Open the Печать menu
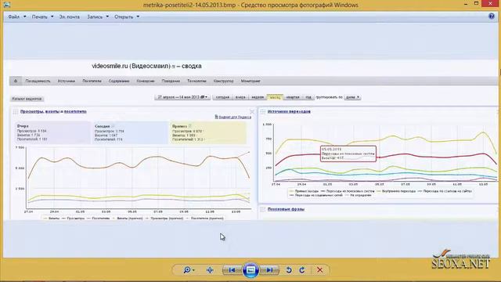Image resolution: width=501 pixels, height=282 pixels. tap(40, 16)
